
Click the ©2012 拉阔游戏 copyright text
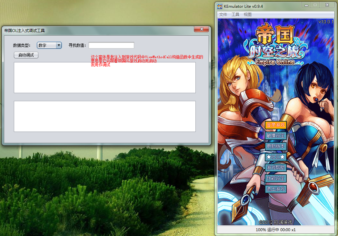275,222
